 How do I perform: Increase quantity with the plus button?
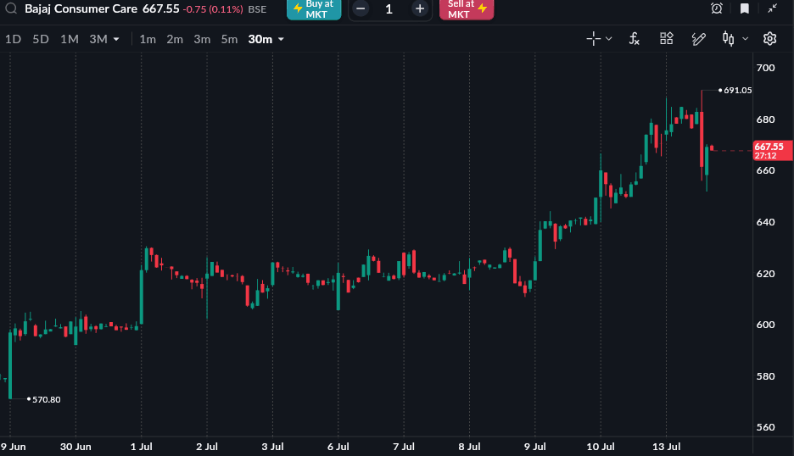click(419, 8)
